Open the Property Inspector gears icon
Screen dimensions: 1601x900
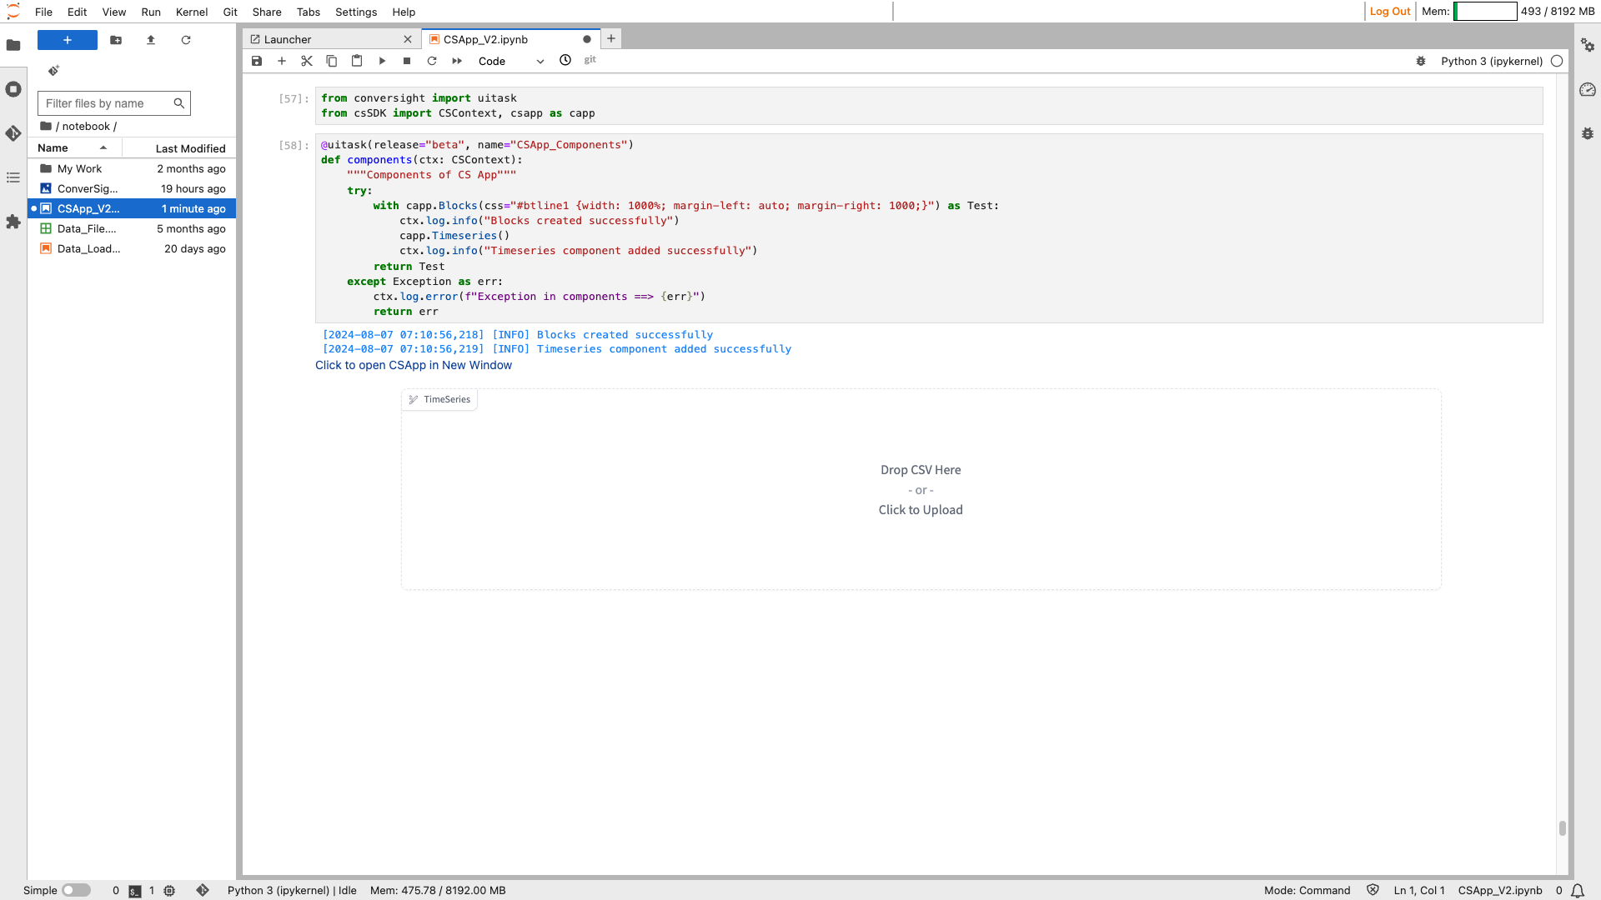pos(1588,45)
